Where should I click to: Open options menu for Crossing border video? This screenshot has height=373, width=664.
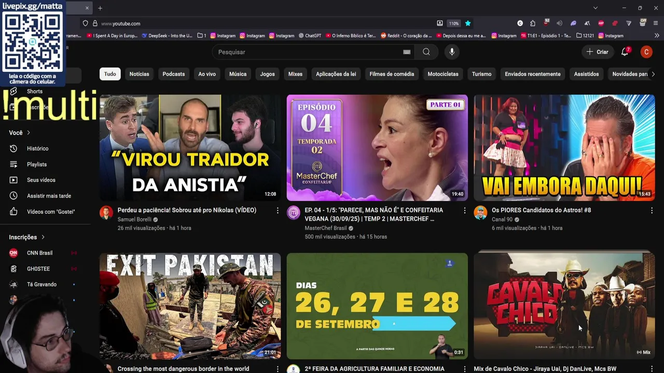click(x=278, y=369)
